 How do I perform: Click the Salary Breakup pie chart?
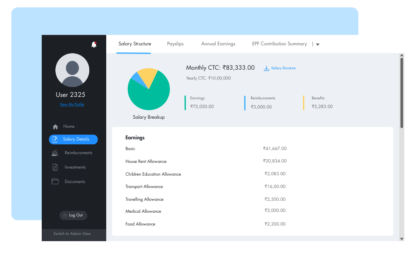149,89
